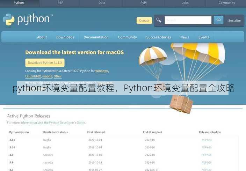Open the Community top-bar tab

click(x=227, y=3)
